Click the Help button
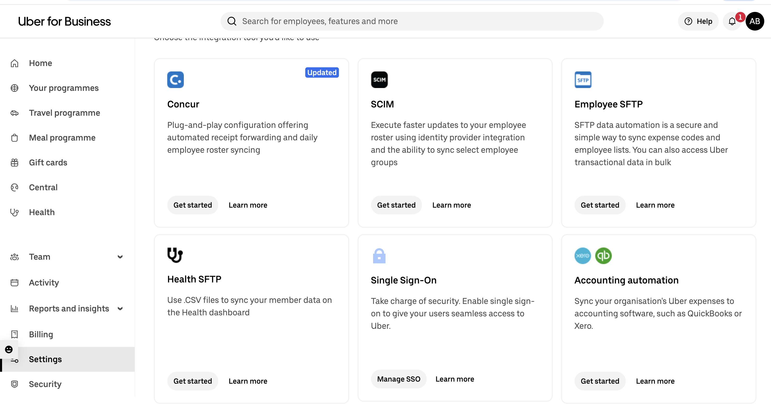Viewport: 771px width, 408px height. coord(698,21)
